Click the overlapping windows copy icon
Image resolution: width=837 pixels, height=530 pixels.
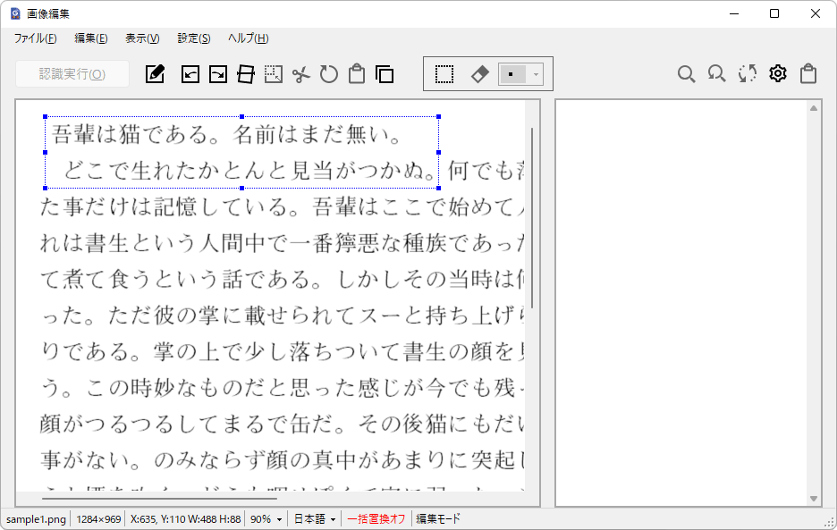click(x=385, y=73)
